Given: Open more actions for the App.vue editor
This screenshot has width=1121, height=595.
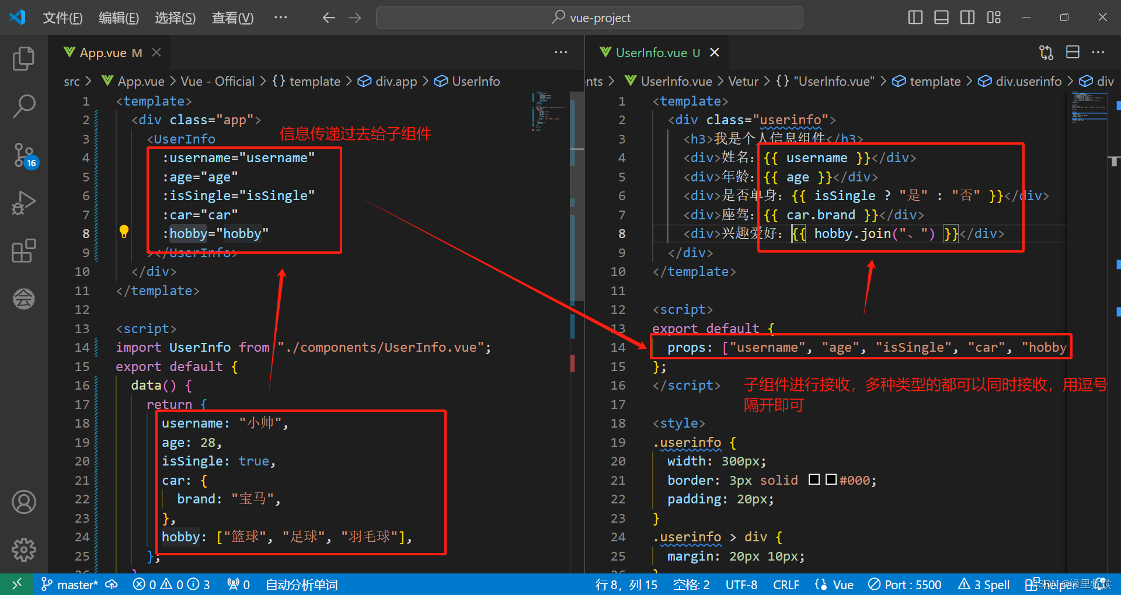Looking at the screenshot, I should (560, 52).
